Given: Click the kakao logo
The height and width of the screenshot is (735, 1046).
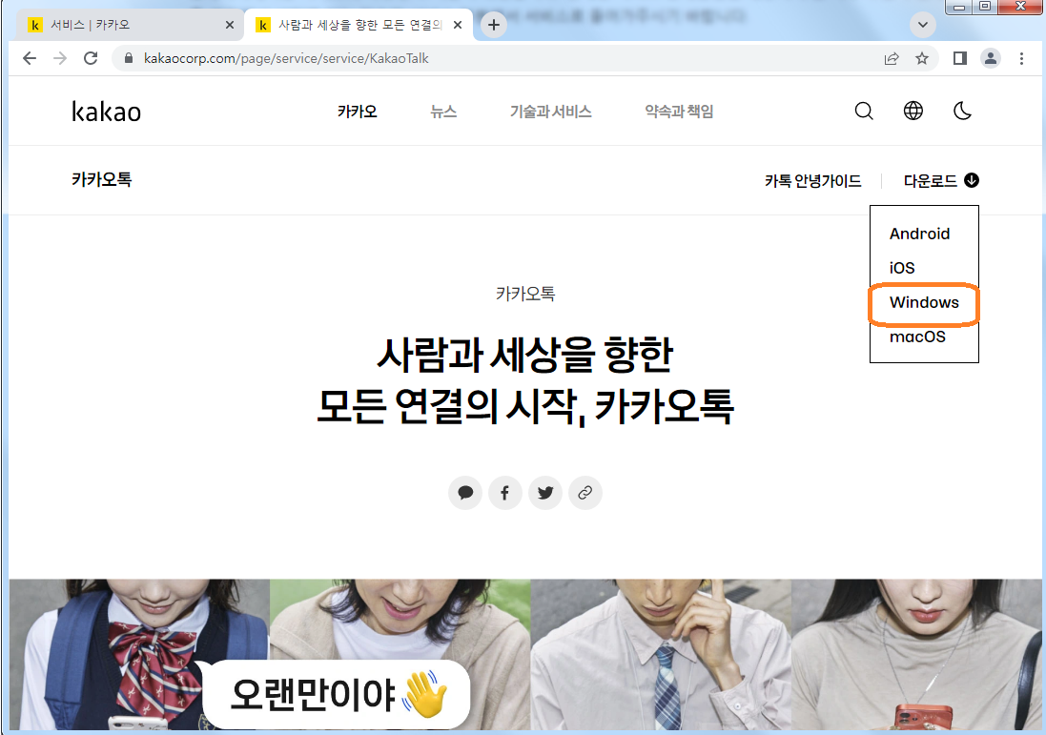Looking at the screenshot, I should click(106, 112).
